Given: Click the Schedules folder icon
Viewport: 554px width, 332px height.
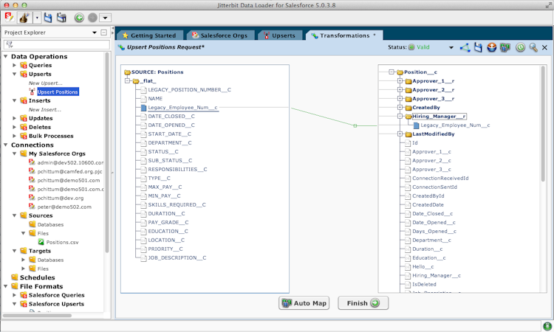Looking at the screenshot, I should 15,277.
